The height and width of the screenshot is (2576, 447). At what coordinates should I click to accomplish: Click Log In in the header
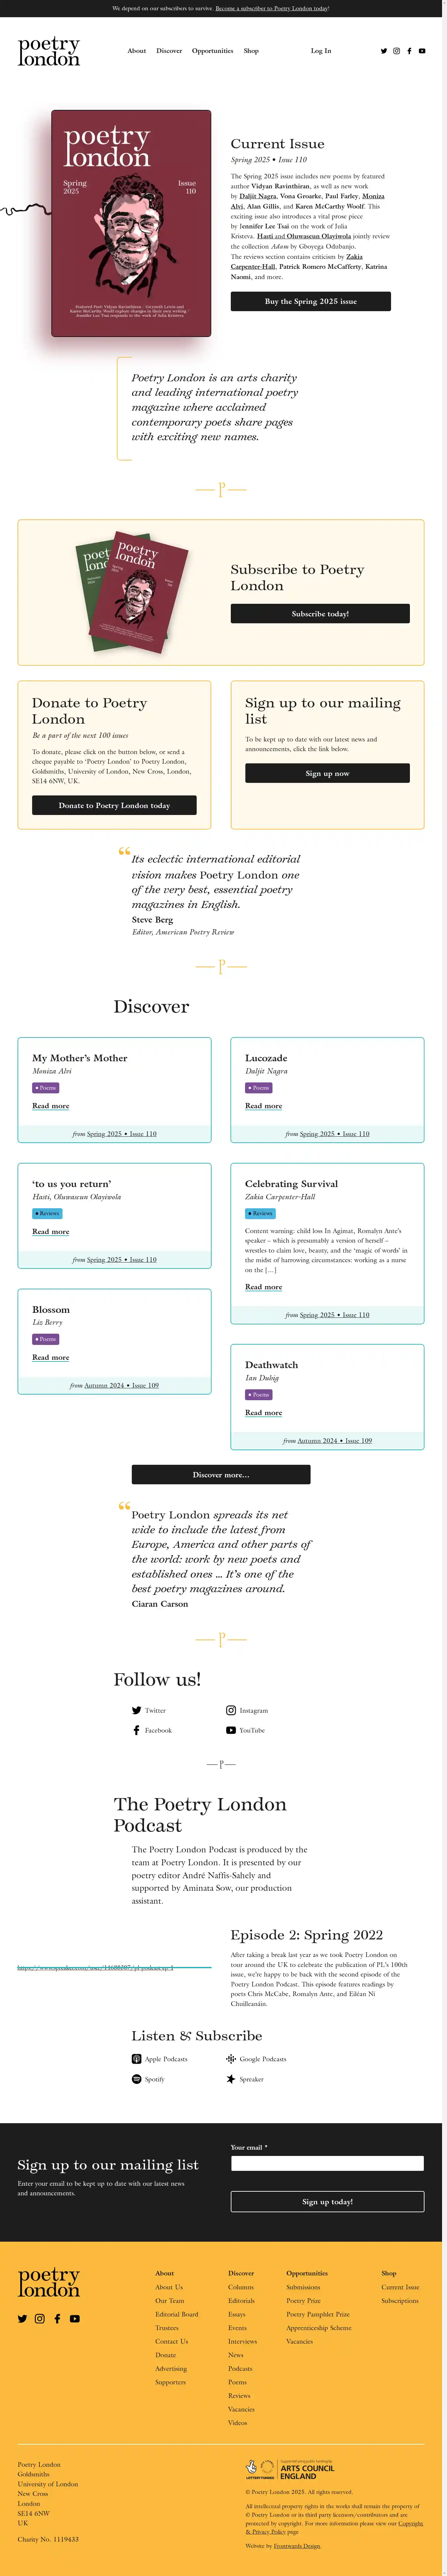coord(321,51)
